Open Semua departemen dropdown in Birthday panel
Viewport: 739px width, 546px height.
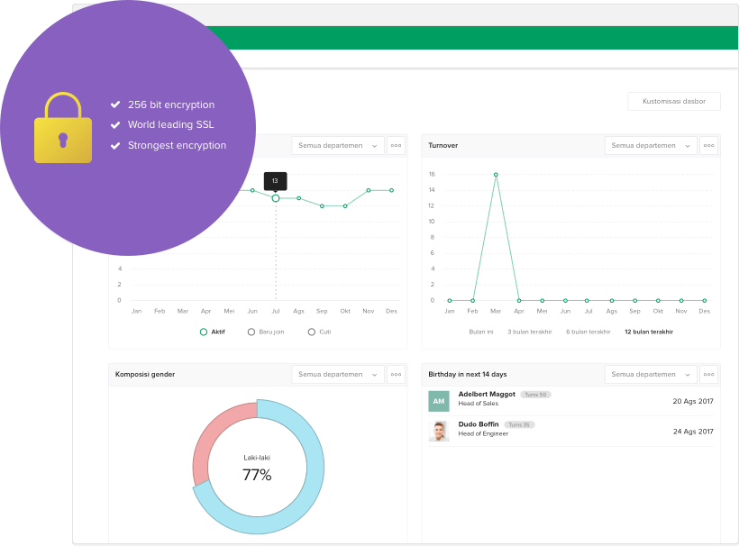click(x=651, y=375)
